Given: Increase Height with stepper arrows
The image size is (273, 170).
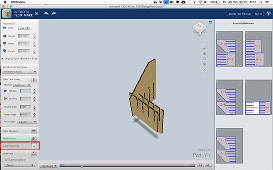Looking at the screenshot, I should [34, 36].
